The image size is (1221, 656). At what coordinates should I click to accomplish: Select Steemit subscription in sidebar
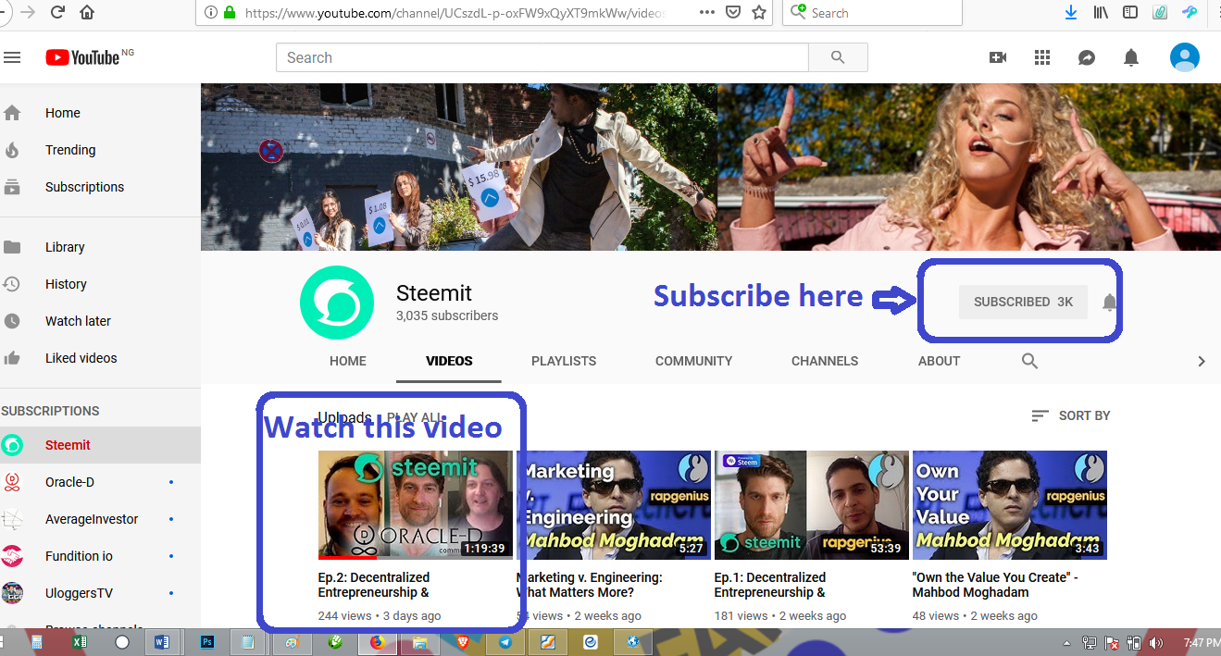coord(100,445)
